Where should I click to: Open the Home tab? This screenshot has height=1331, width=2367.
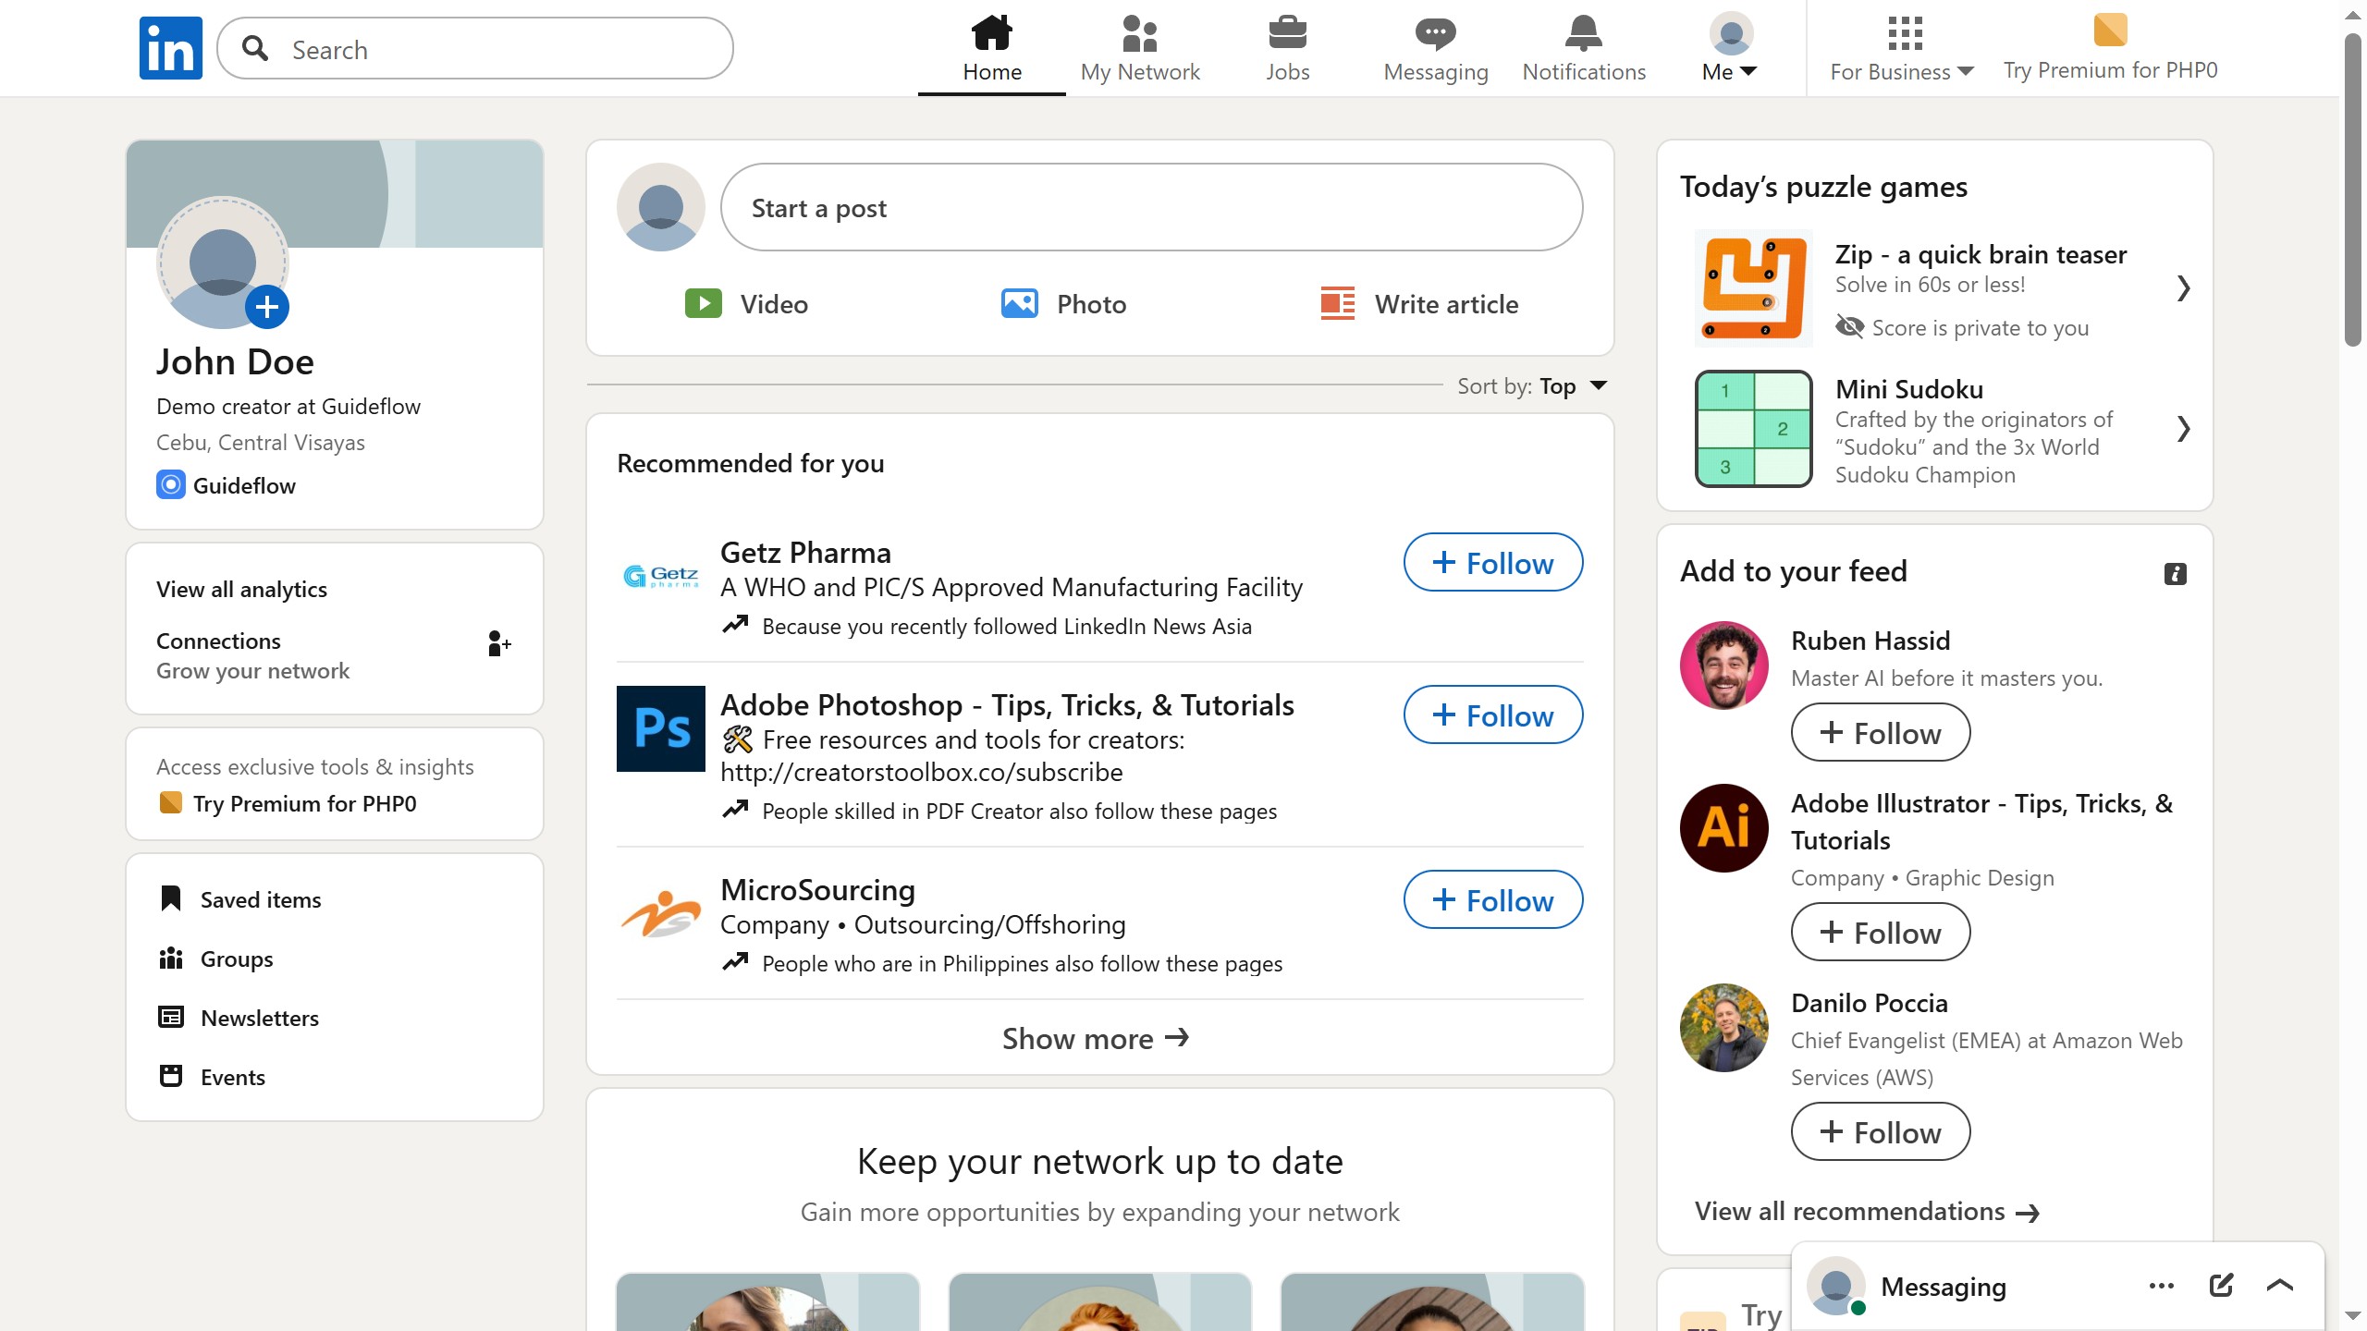point(991,48)
